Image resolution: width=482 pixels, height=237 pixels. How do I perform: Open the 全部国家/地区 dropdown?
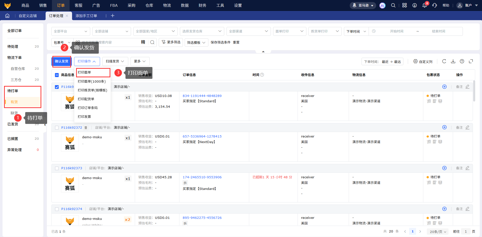pos(155,31)
